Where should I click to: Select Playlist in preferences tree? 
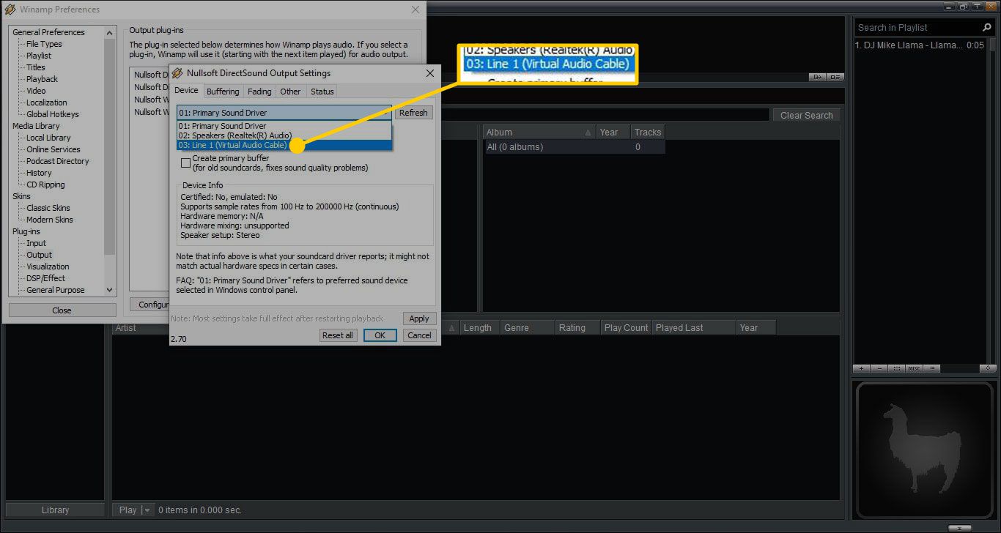pyautogui.click(x=39, y=56)
